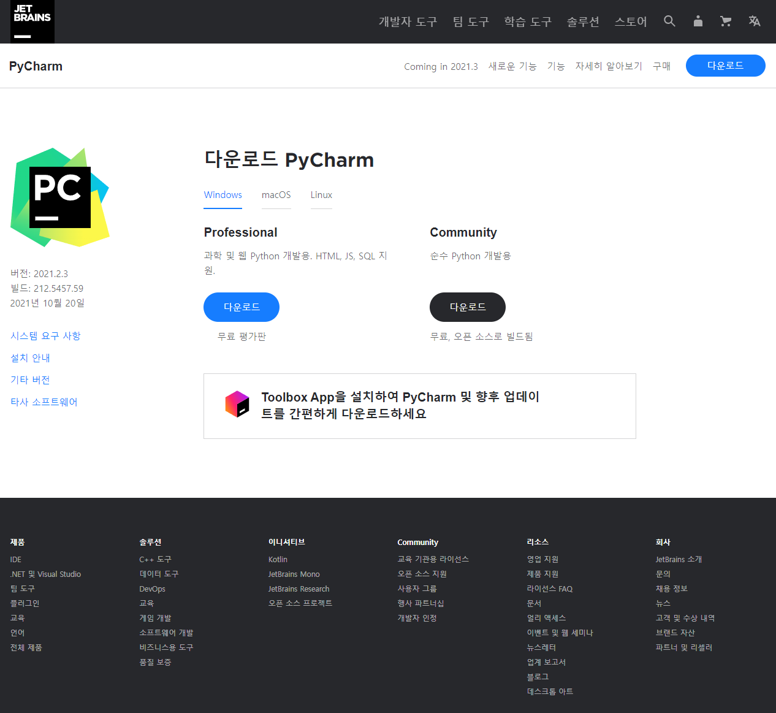Open the 솔루션 menu
The width and height of the screenshot is (776, 713).
pos(583,22)
